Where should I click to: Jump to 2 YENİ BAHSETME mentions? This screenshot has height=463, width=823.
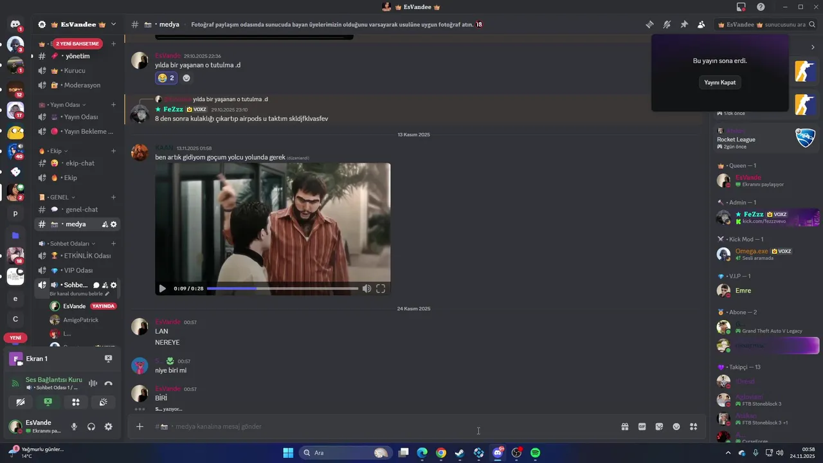pyautogui.click(x=77, y=44)
